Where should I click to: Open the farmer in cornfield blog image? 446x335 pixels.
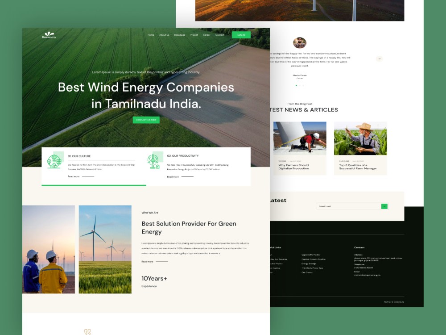pos(360,138)
